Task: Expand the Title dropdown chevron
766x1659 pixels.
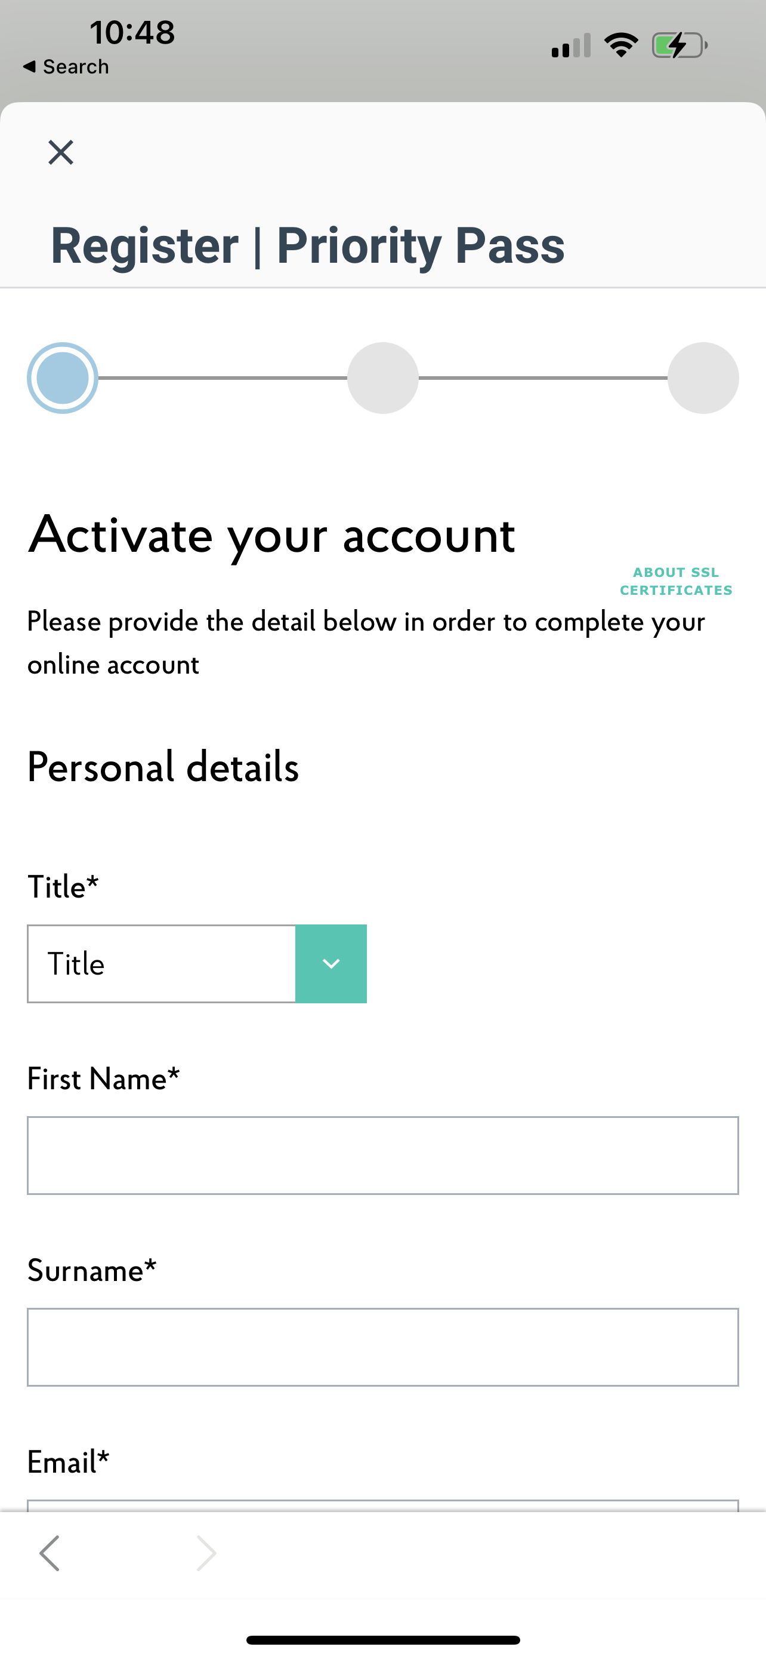Action: pyautogui.click(x=331, y=963)
